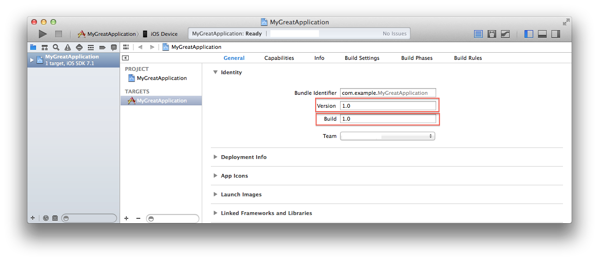Show the Breakpoint navigator

pyautogui.click(x=102, y=47)
